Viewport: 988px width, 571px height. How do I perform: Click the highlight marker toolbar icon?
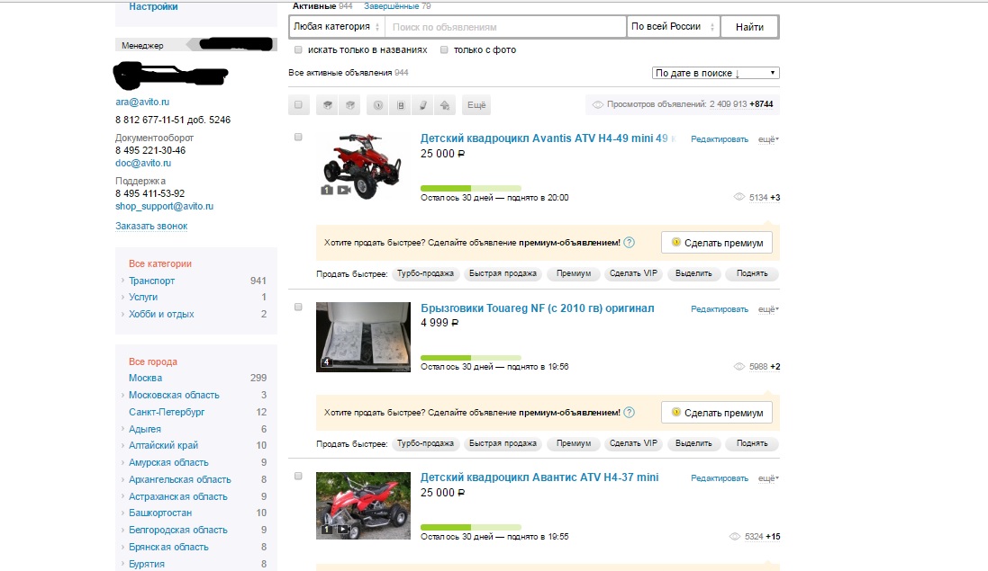[x=422, y=105]
